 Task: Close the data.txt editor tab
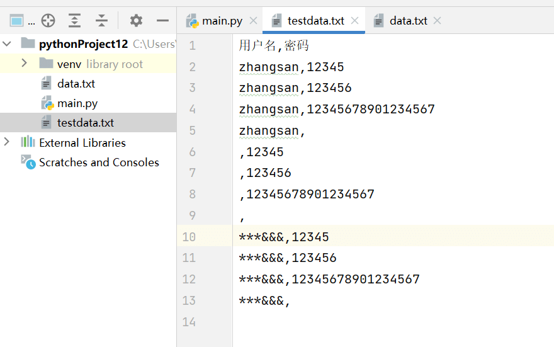tap(437, 21)
